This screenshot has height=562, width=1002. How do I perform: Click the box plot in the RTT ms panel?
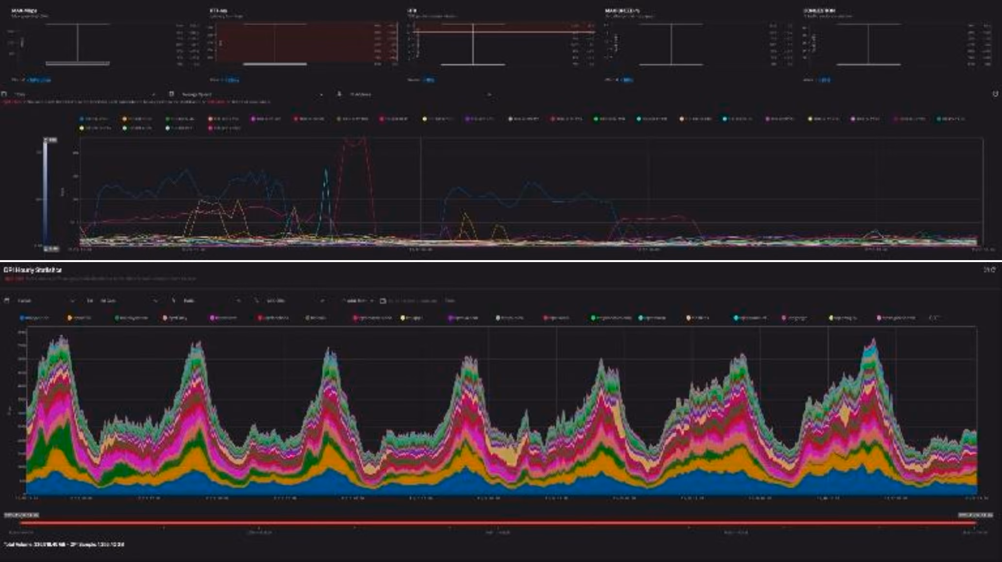(x=275, y=43)
